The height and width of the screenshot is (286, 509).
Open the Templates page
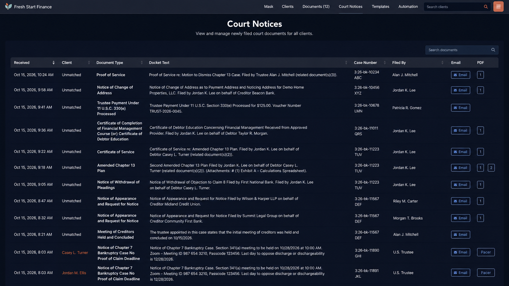coord(380,7)
